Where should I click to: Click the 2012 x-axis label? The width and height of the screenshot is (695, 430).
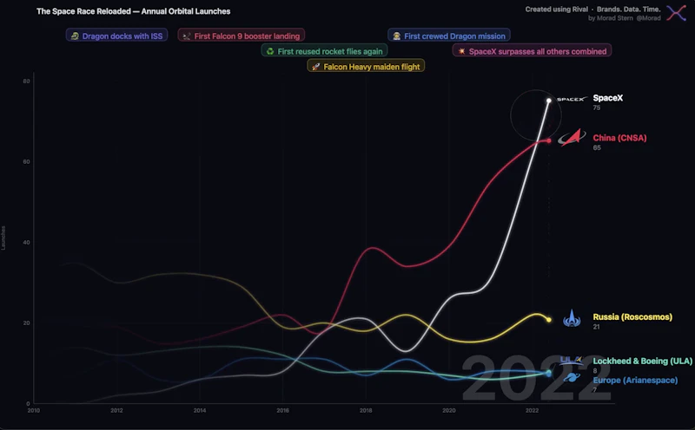[x=116, y=411]
